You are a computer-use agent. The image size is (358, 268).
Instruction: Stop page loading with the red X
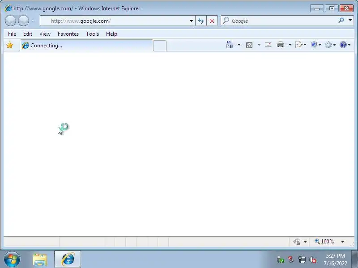click(212, 21)
